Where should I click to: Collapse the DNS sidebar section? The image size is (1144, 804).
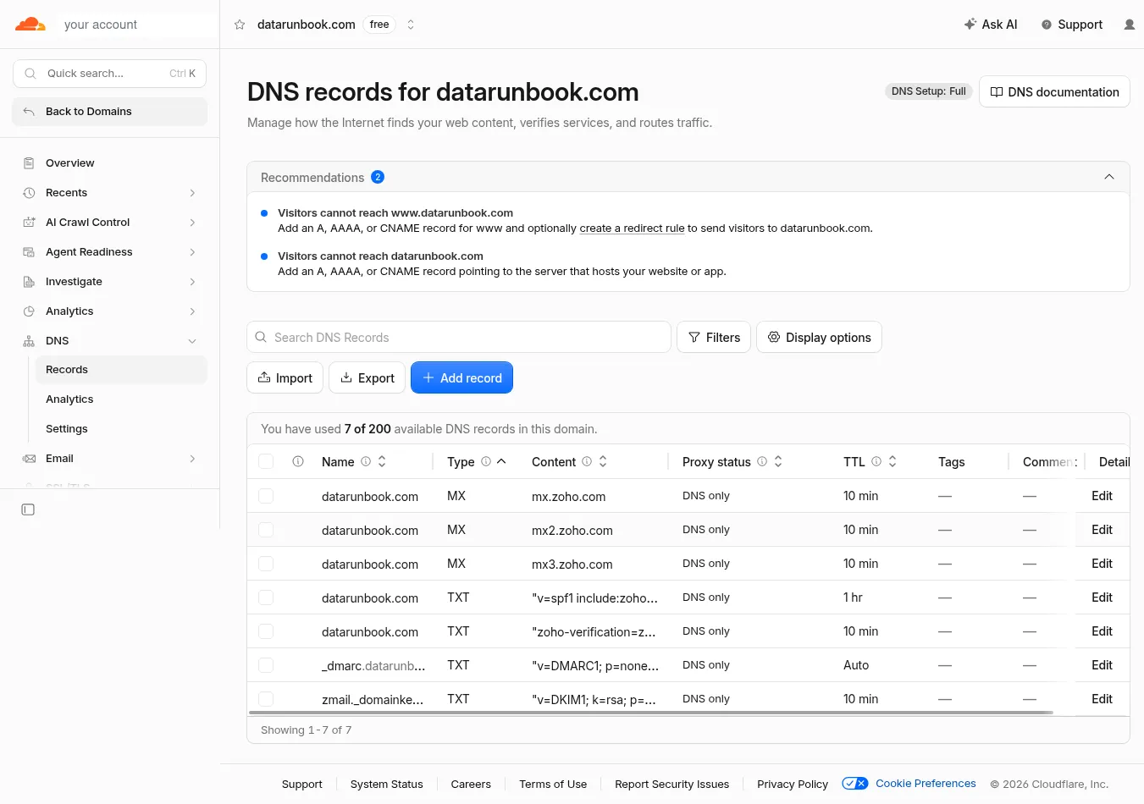(110, 341)
